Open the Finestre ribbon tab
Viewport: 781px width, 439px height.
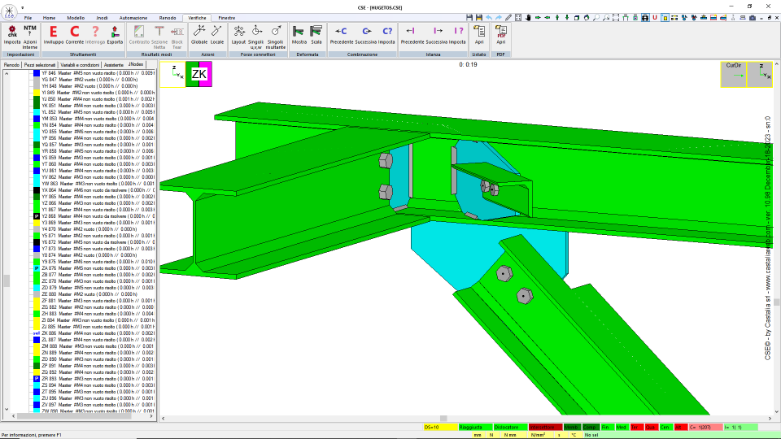point(227,18)
